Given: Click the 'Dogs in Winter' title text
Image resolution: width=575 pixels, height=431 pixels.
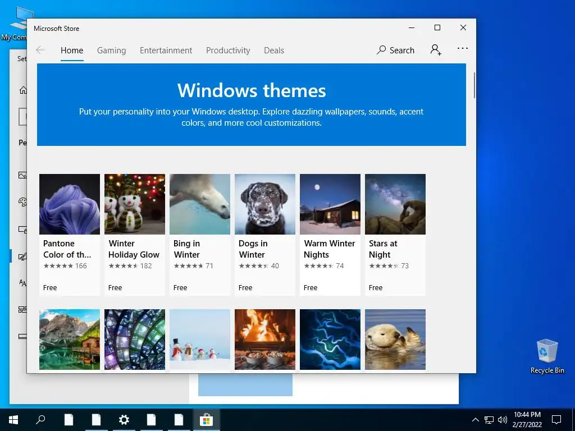Looking at the screenshot, I should (253, 249).
